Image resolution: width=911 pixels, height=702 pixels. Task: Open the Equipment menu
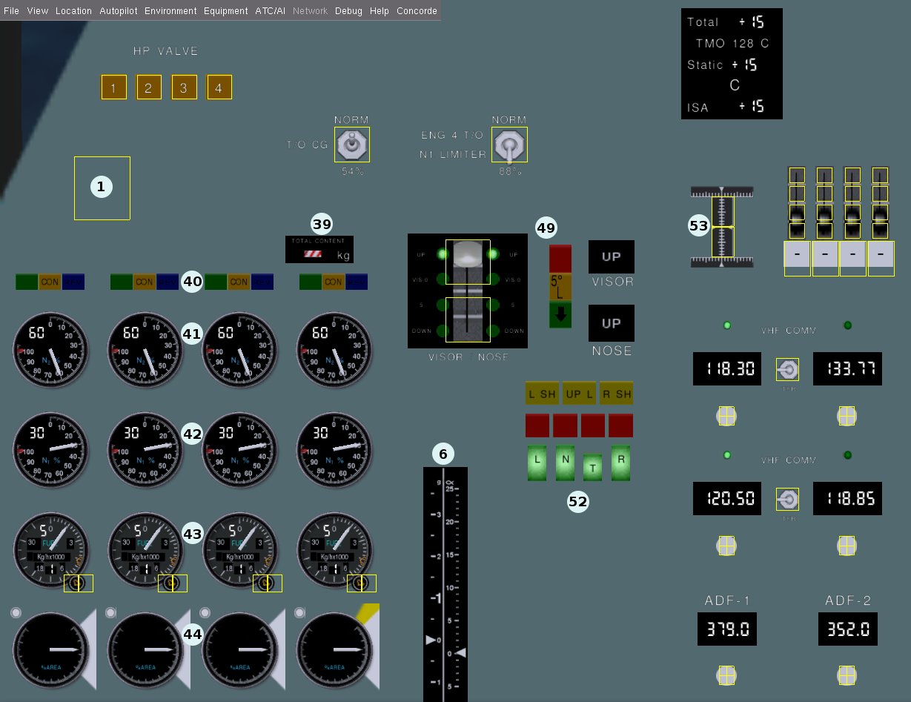click(x=225, y=11)
